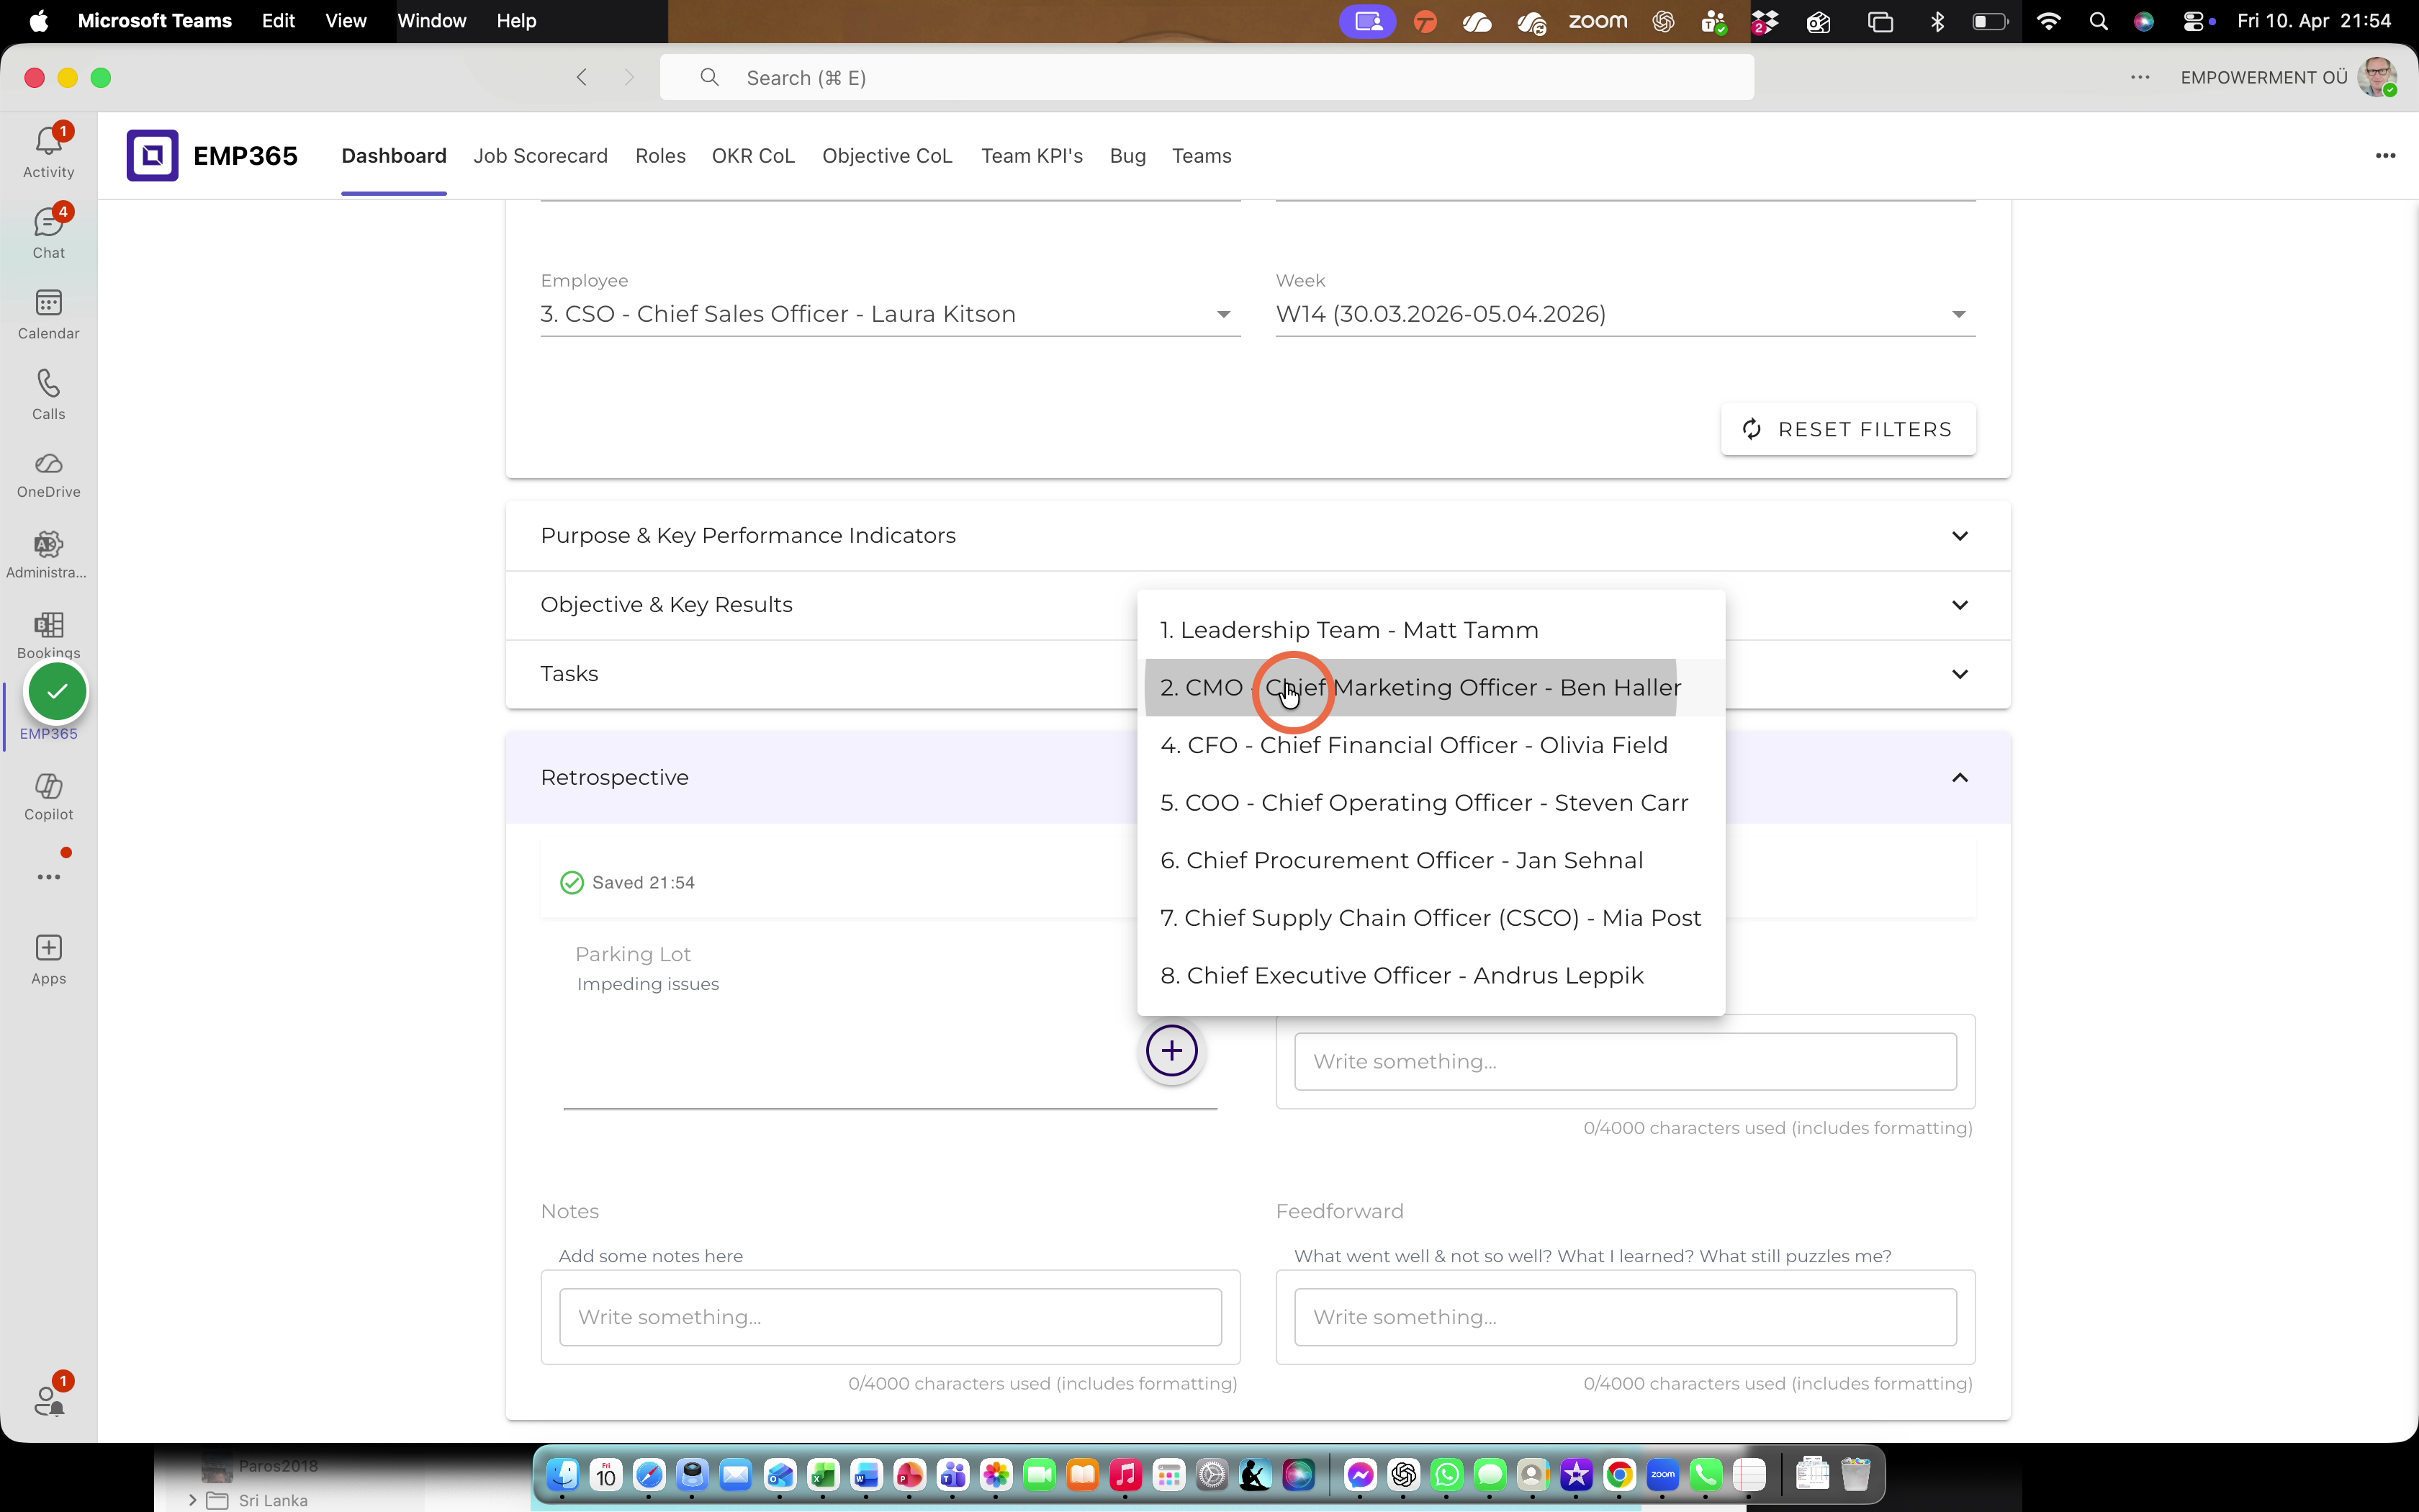This screenshot has width=2419, height=1512.
Task: Open Zoom from the macOS menu bar
Action: (x=1598, y=21)
